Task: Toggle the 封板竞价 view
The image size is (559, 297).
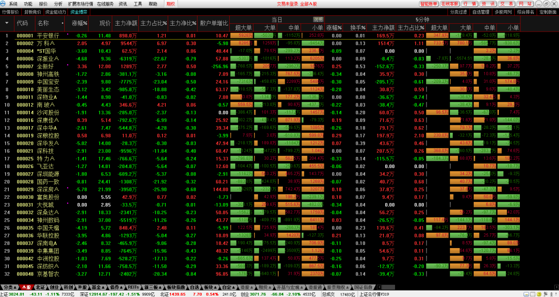Action: [x=33, y=12]
